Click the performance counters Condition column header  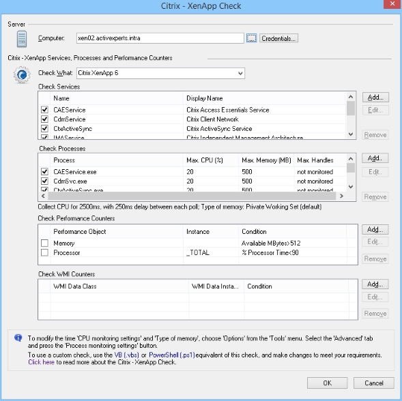tap(293, 232)
